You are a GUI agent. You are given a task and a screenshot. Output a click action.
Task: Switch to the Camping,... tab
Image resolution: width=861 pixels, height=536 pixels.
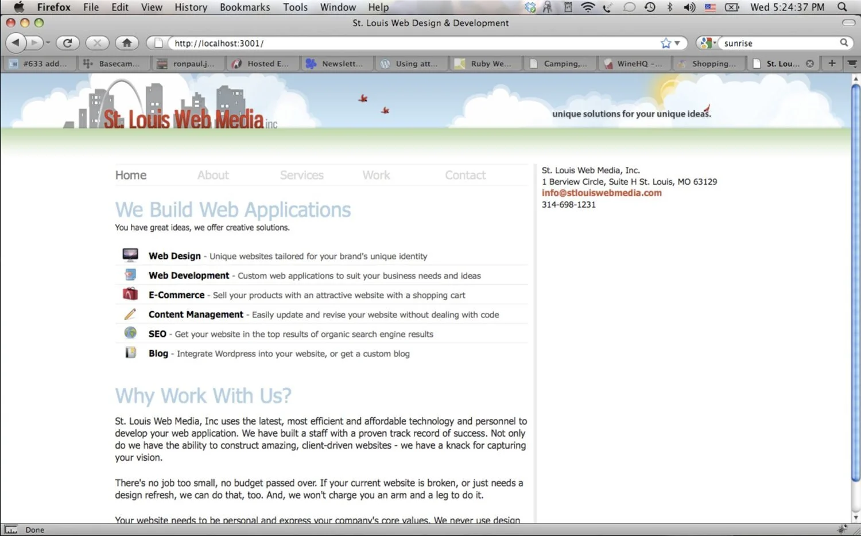[x=560, y=64]
